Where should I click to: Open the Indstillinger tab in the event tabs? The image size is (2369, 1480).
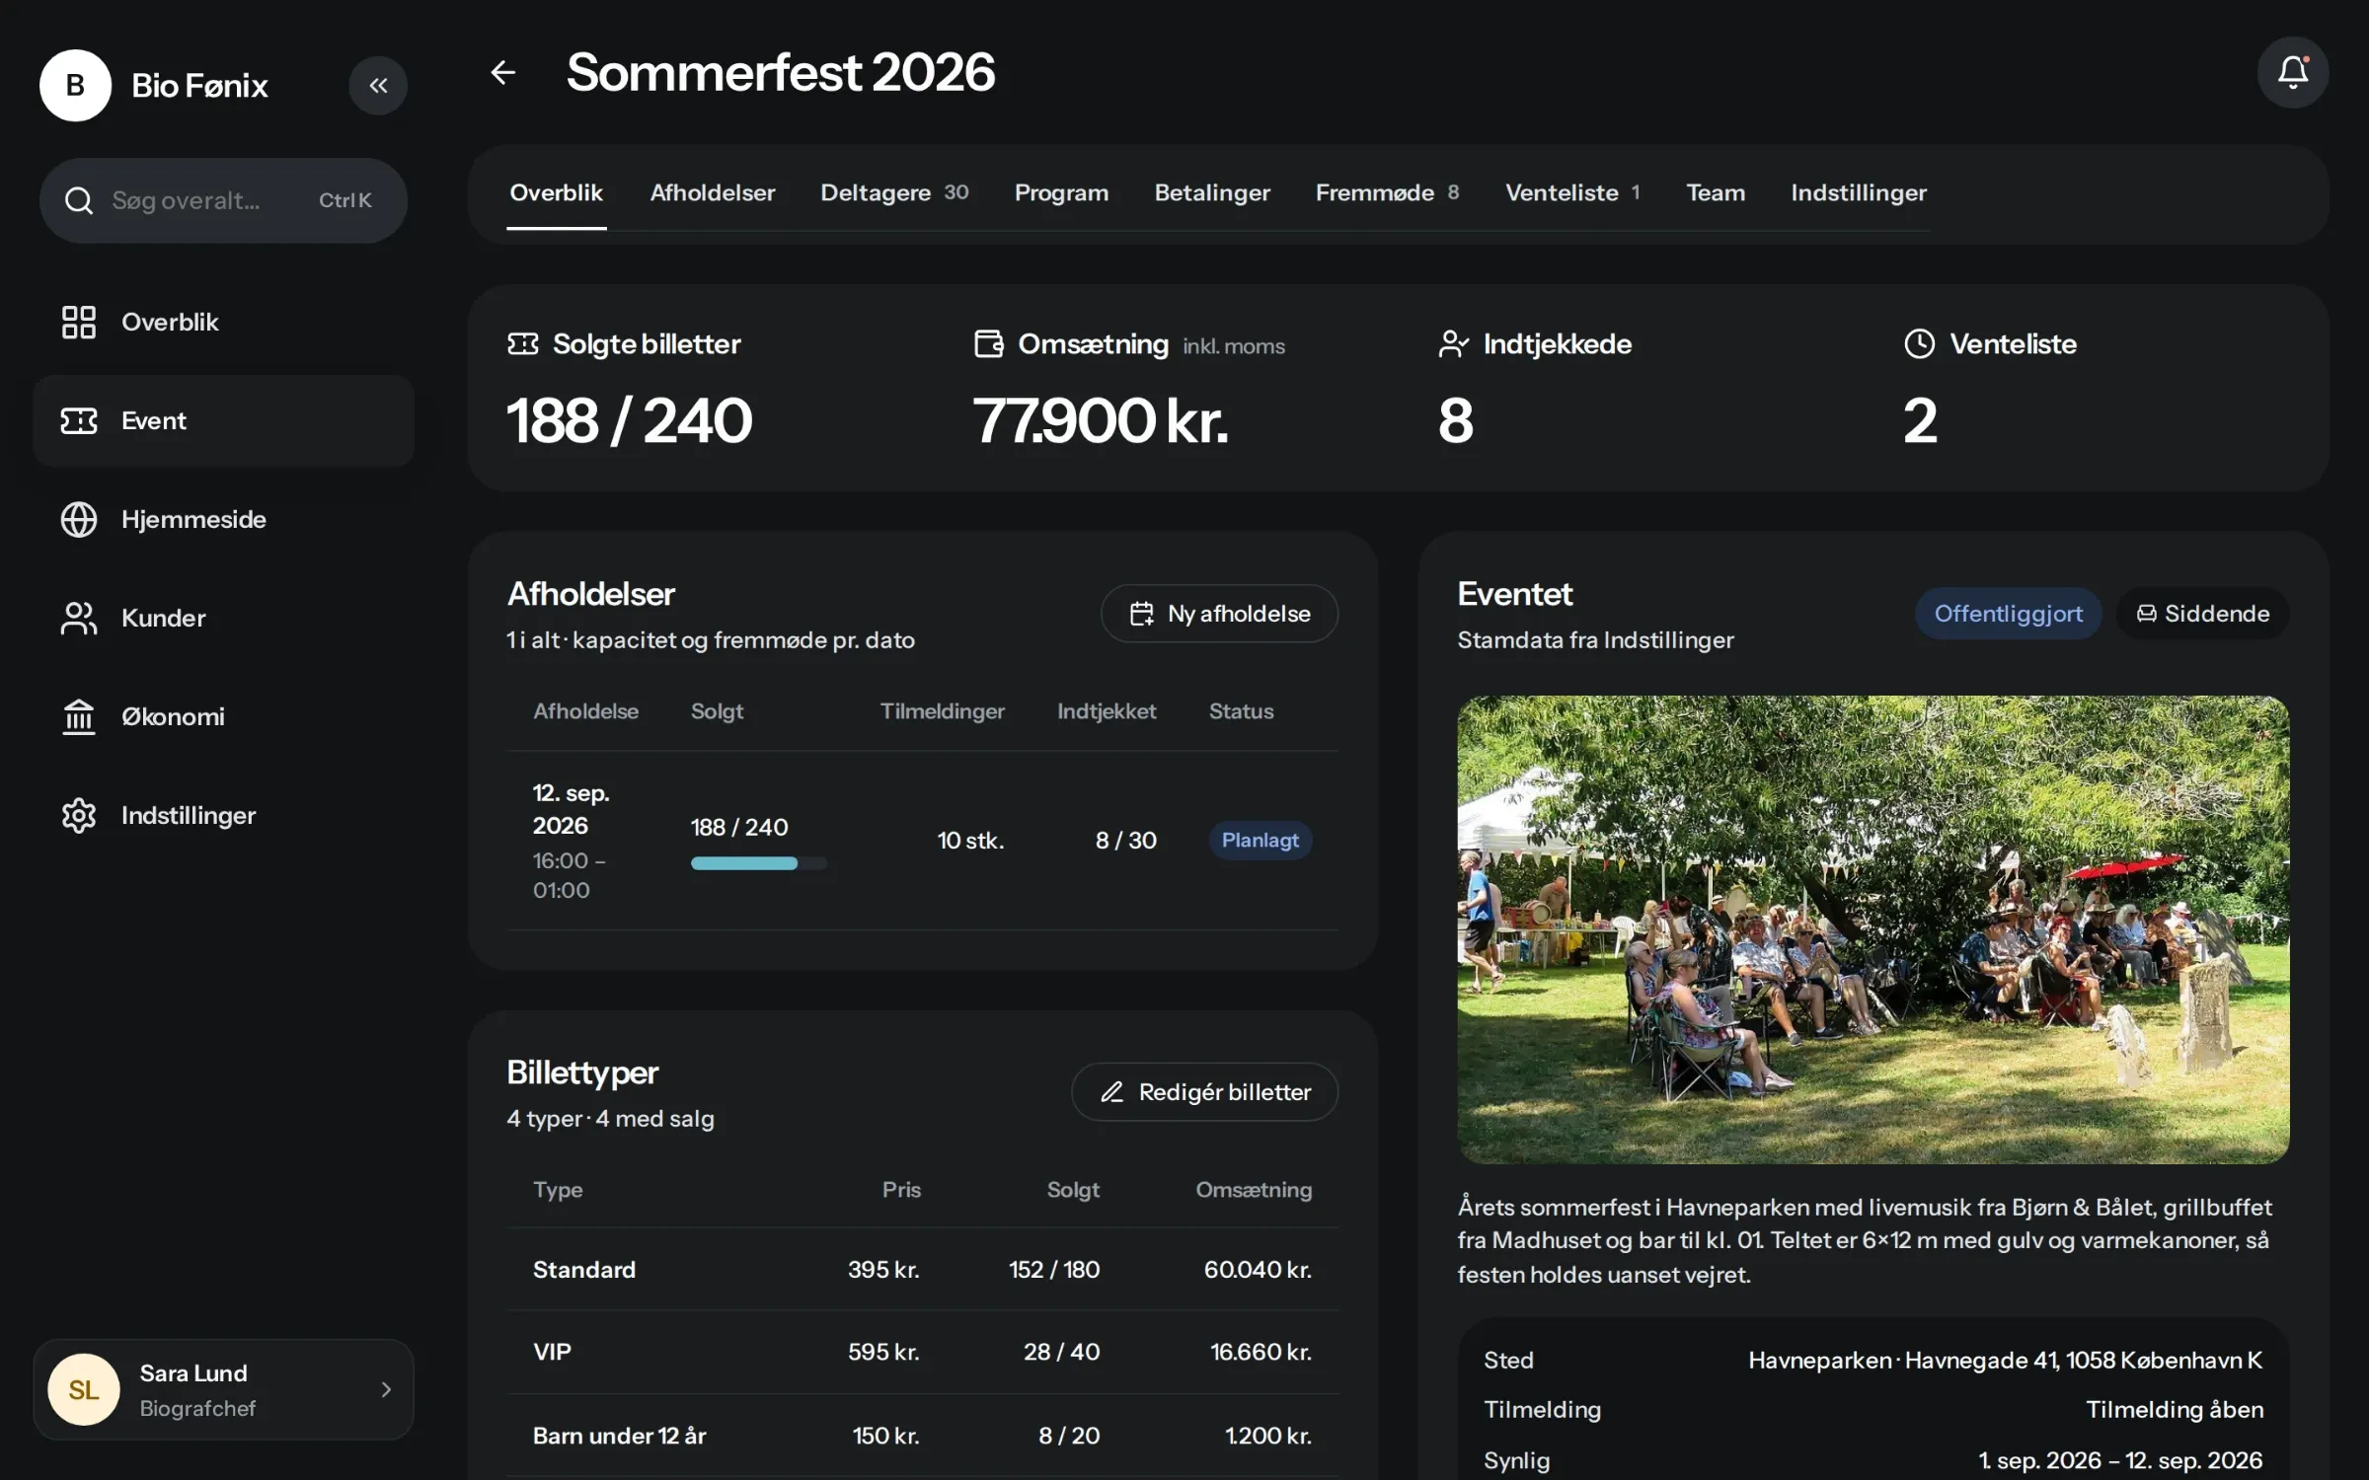pos(1859,192)
